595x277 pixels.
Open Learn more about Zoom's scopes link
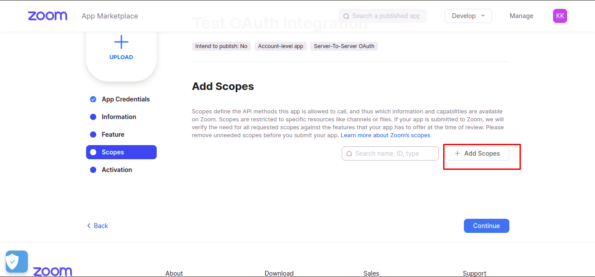point(385,135)
